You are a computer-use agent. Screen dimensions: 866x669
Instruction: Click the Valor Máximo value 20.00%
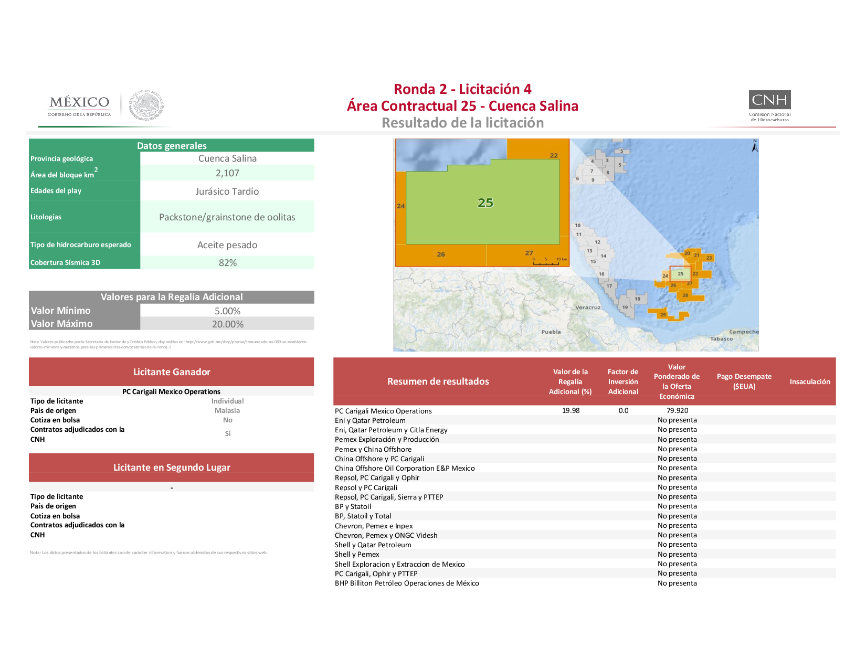[227, 324]
